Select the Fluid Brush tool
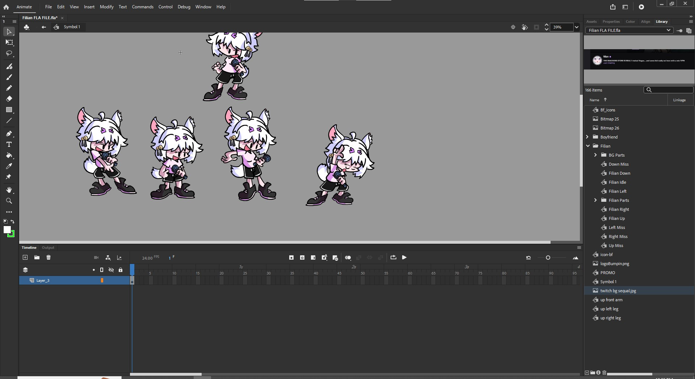The width and height of the screenshot is (695, 379). point(9,66)
